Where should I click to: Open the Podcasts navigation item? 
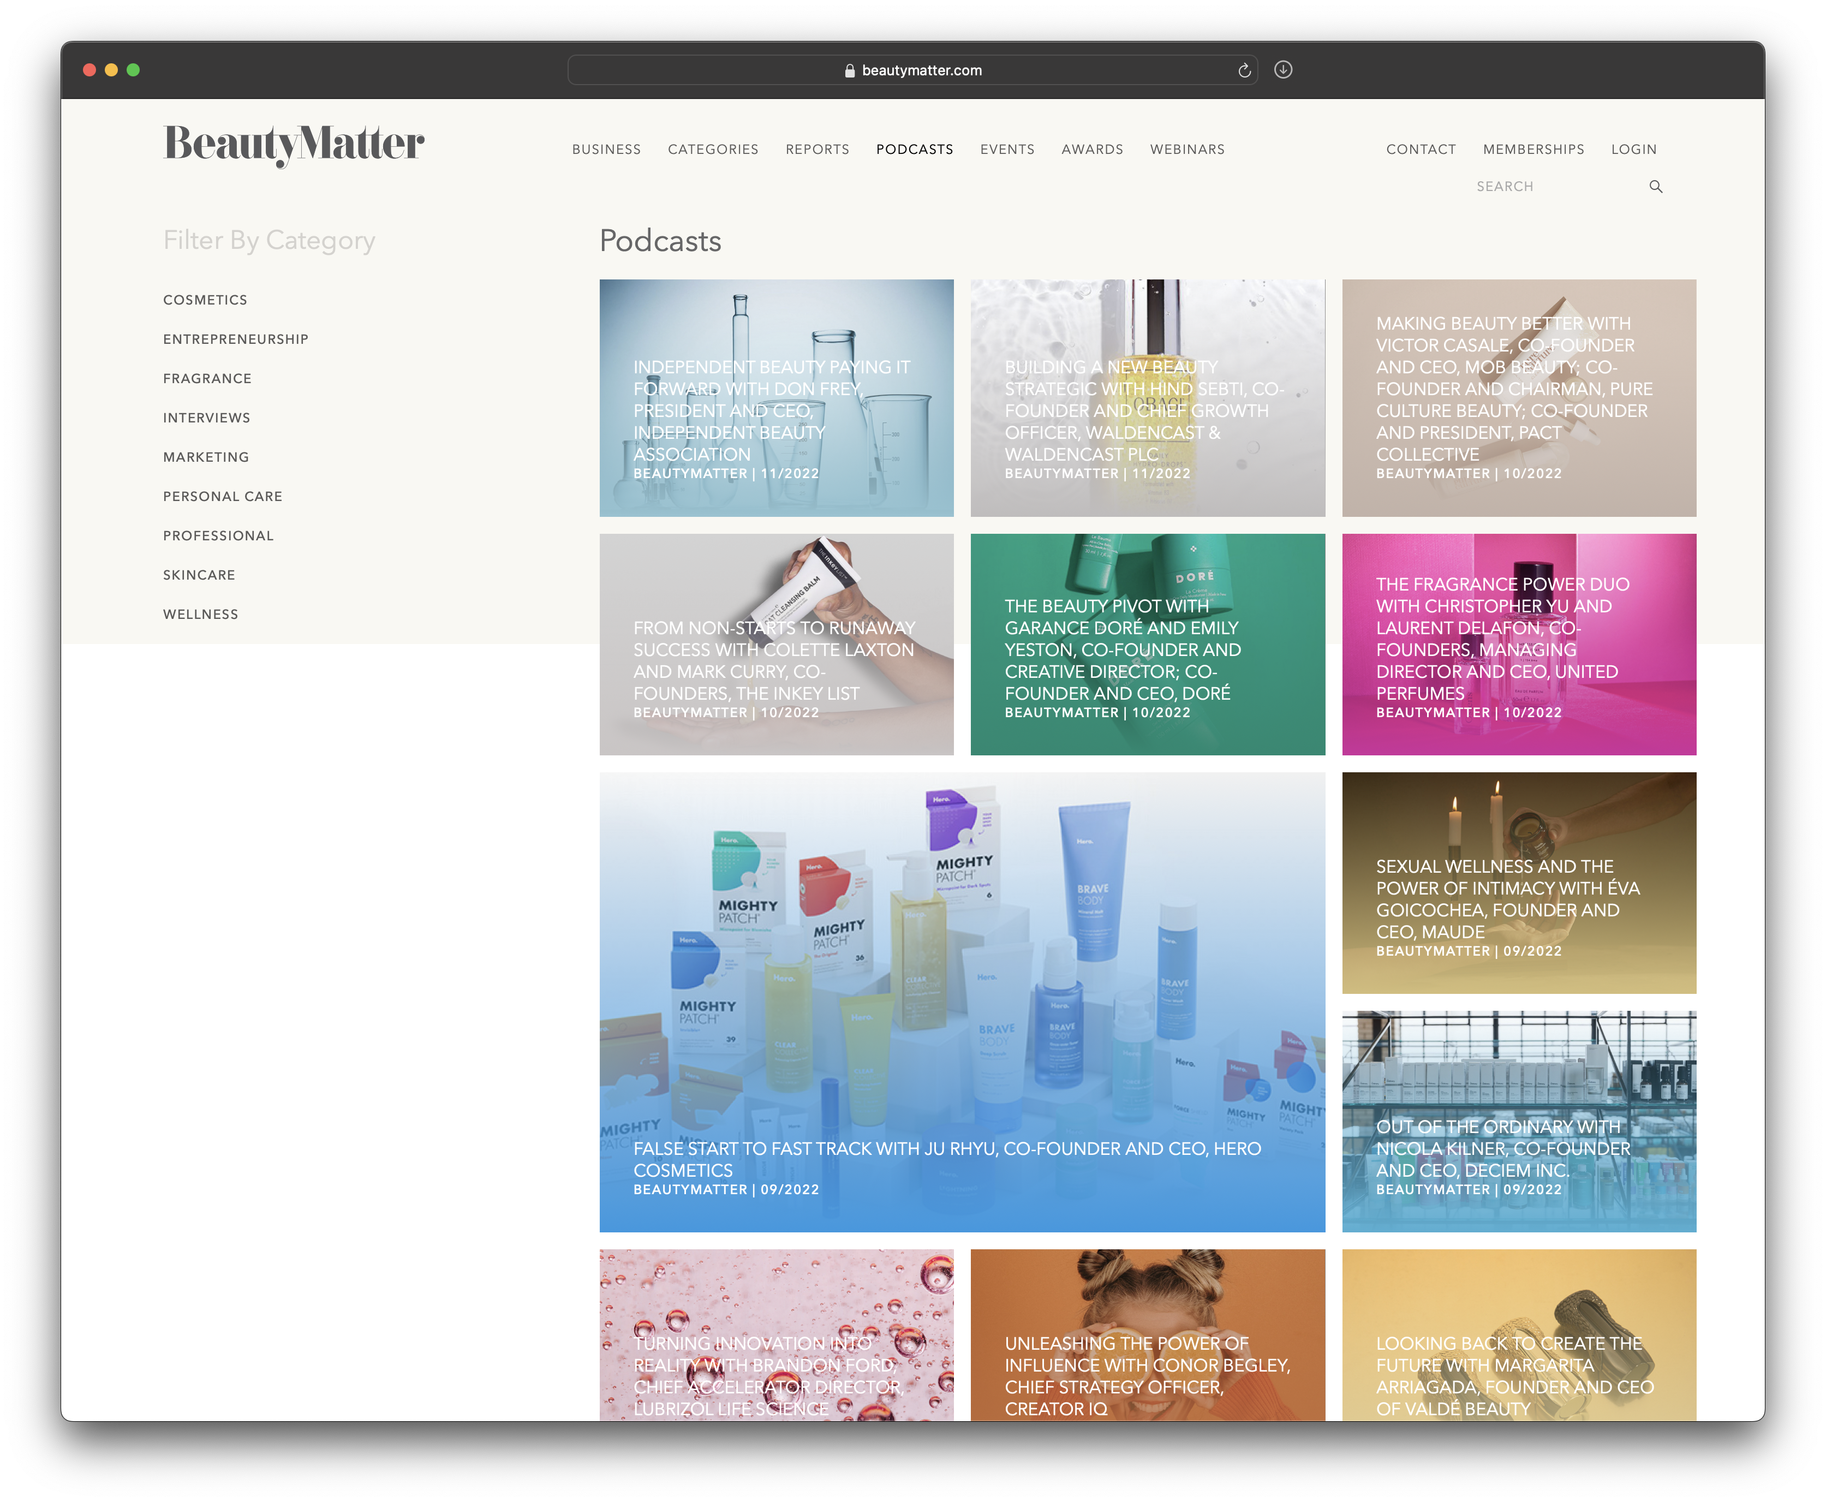coord(914,150)
